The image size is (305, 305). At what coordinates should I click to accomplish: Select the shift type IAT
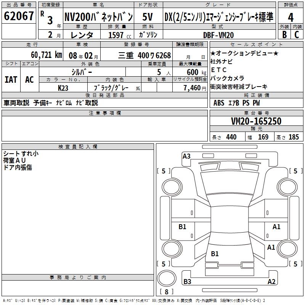click(11, 80)
